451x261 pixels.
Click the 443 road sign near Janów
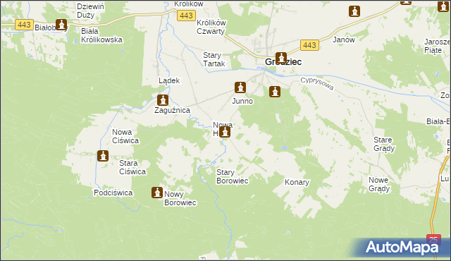click(309, 45)
